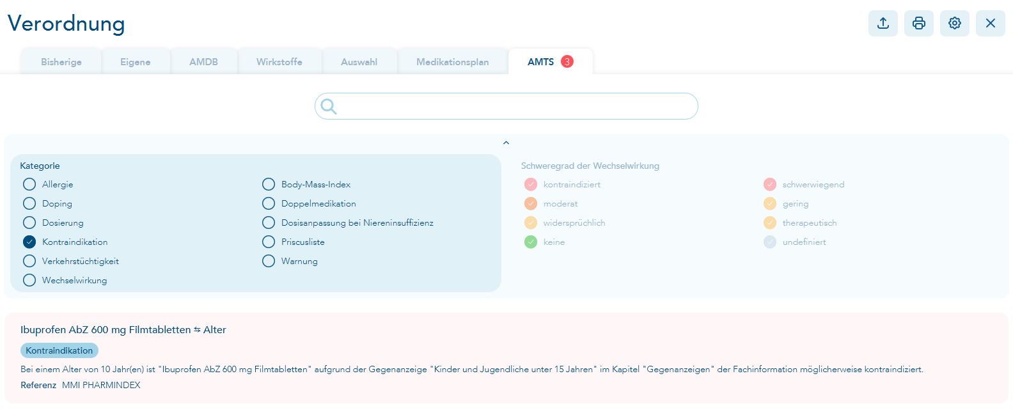Switch to the Bisherige tab

[61, 62]
